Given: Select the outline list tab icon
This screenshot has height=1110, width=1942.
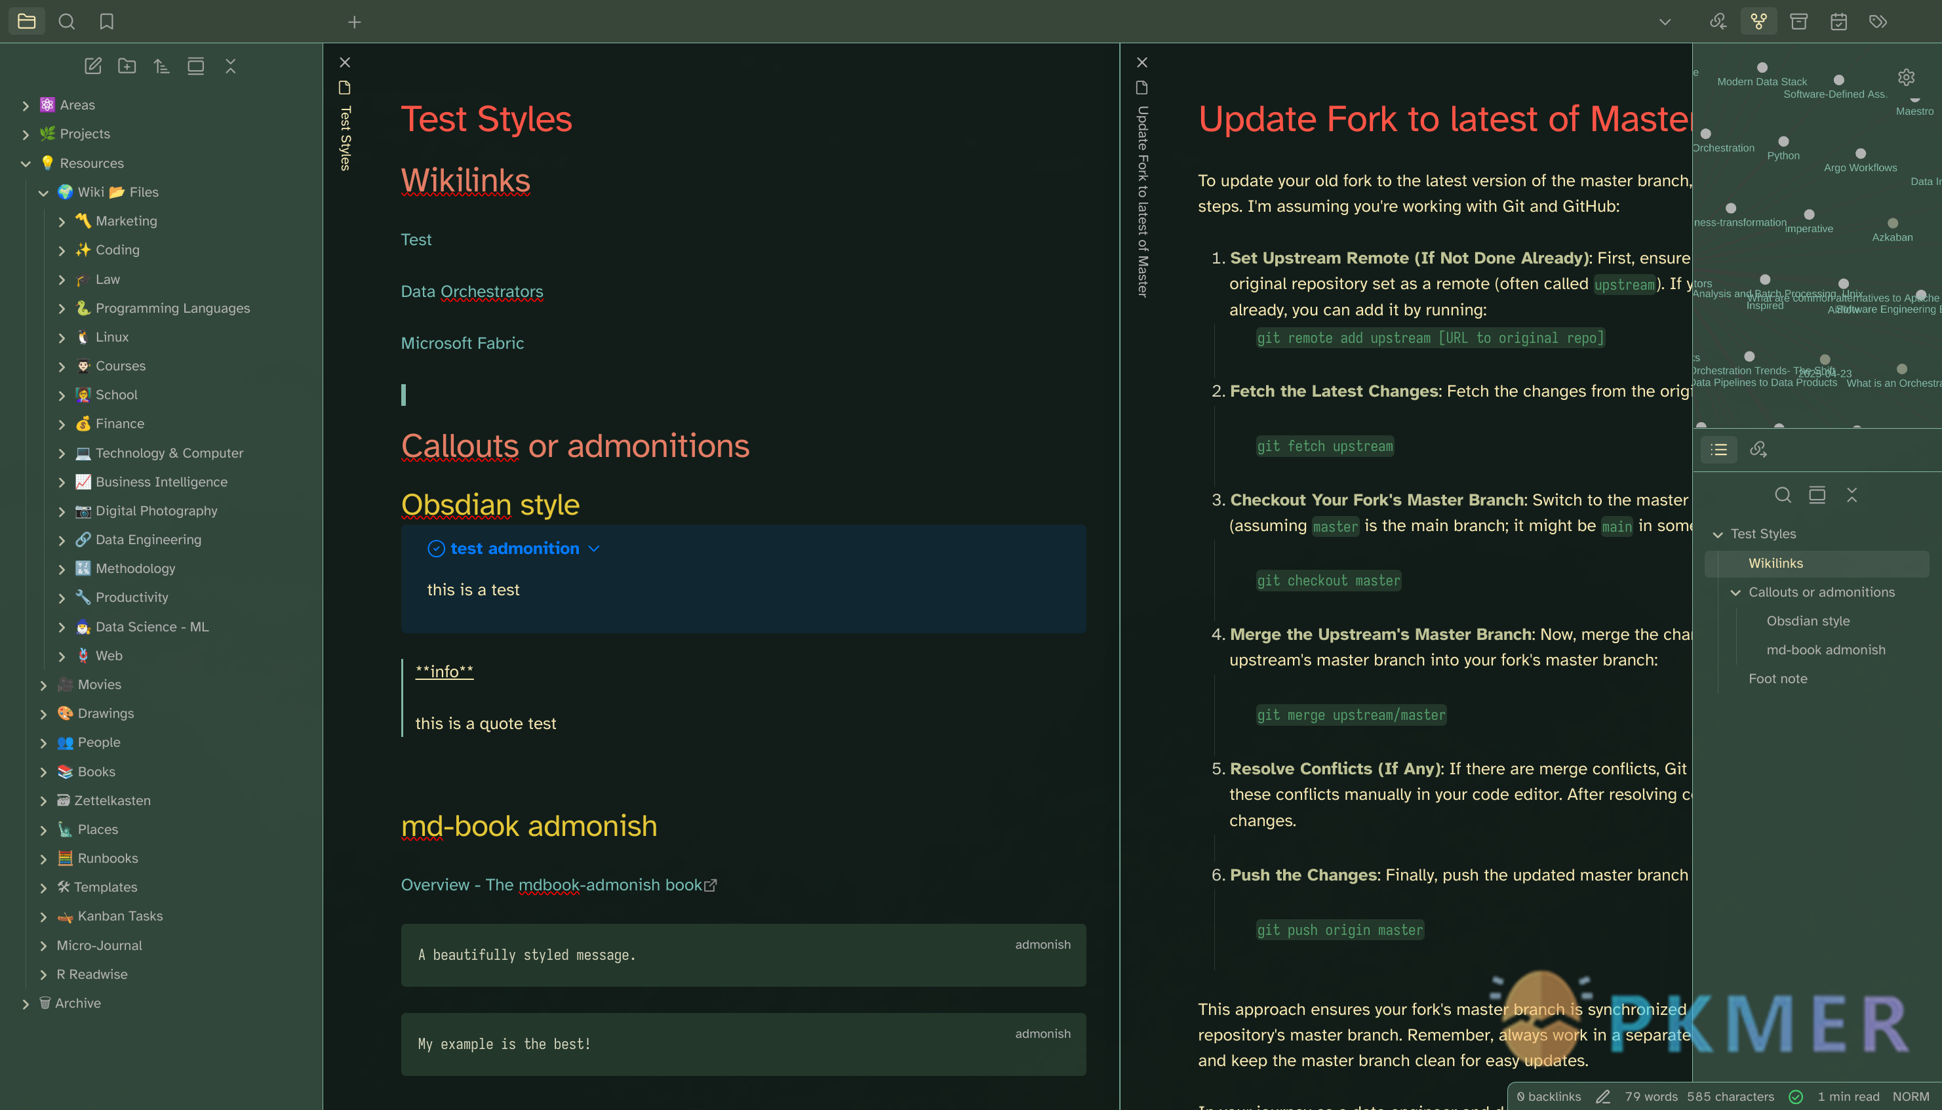Looking at the screenshot, I should click(x=1718, y=450).
